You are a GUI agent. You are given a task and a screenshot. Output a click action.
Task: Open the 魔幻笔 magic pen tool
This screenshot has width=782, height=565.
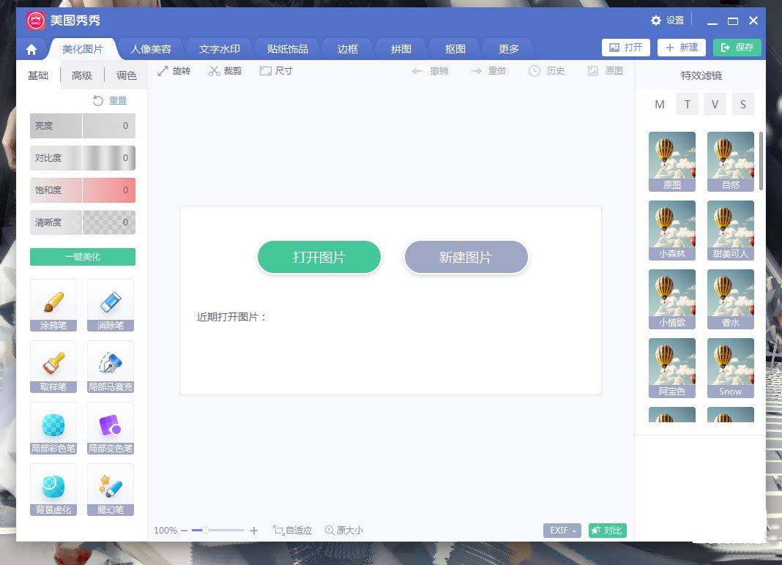point(110,490)
